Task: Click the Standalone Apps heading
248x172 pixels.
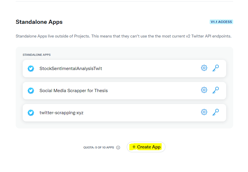Action: tap(39, 22)
